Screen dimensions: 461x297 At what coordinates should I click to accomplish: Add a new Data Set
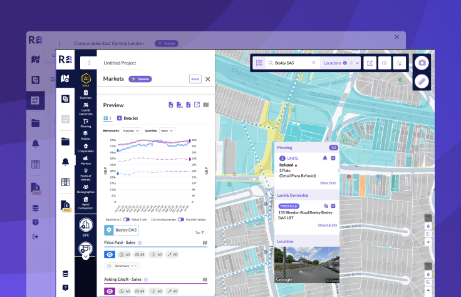128,118
